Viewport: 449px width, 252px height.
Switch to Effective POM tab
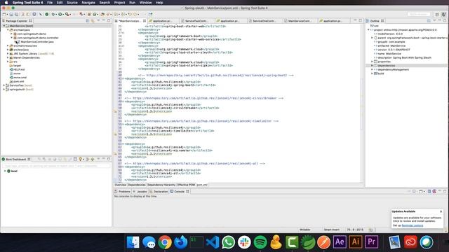tap(186, 185)
